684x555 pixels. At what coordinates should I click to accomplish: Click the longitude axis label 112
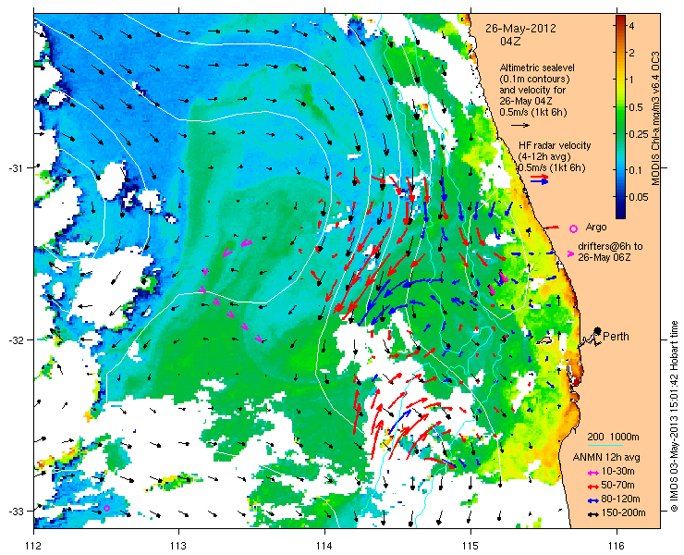click(x=33, y=545)
